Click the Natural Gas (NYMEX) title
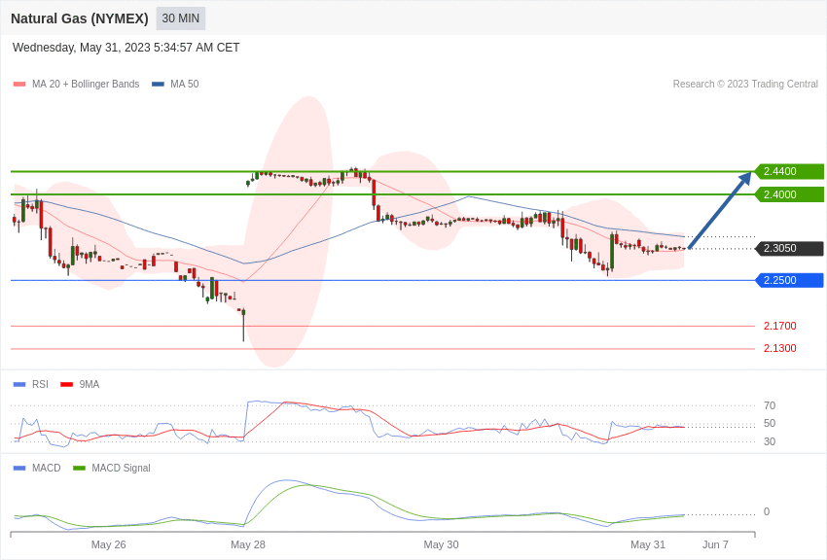The width and height of the screenshot is (827, 560). [x=80, y=18]
